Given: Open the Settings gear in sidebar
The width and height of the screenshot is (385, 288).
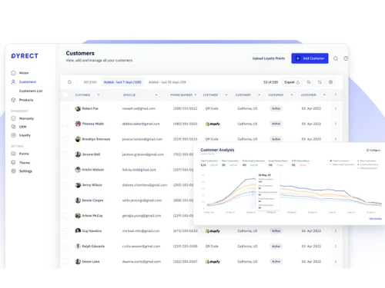Looking at the screenshot, I should 13,171.
